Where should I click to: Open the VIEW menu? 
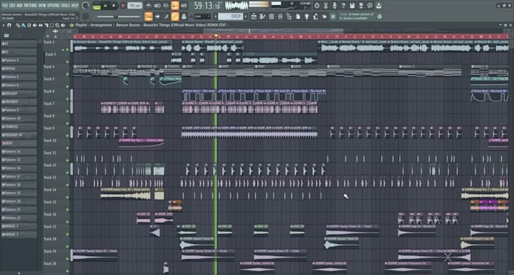(x=42, y=5)
